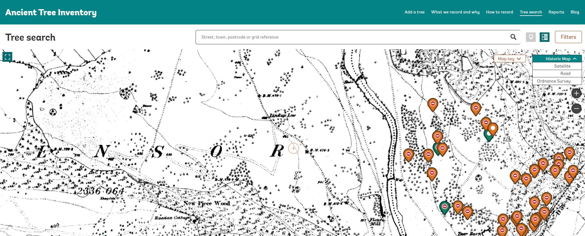This screenshot has height=236, width=585.
Task: Zoom in using the plus button
Action: click(576, 93)
